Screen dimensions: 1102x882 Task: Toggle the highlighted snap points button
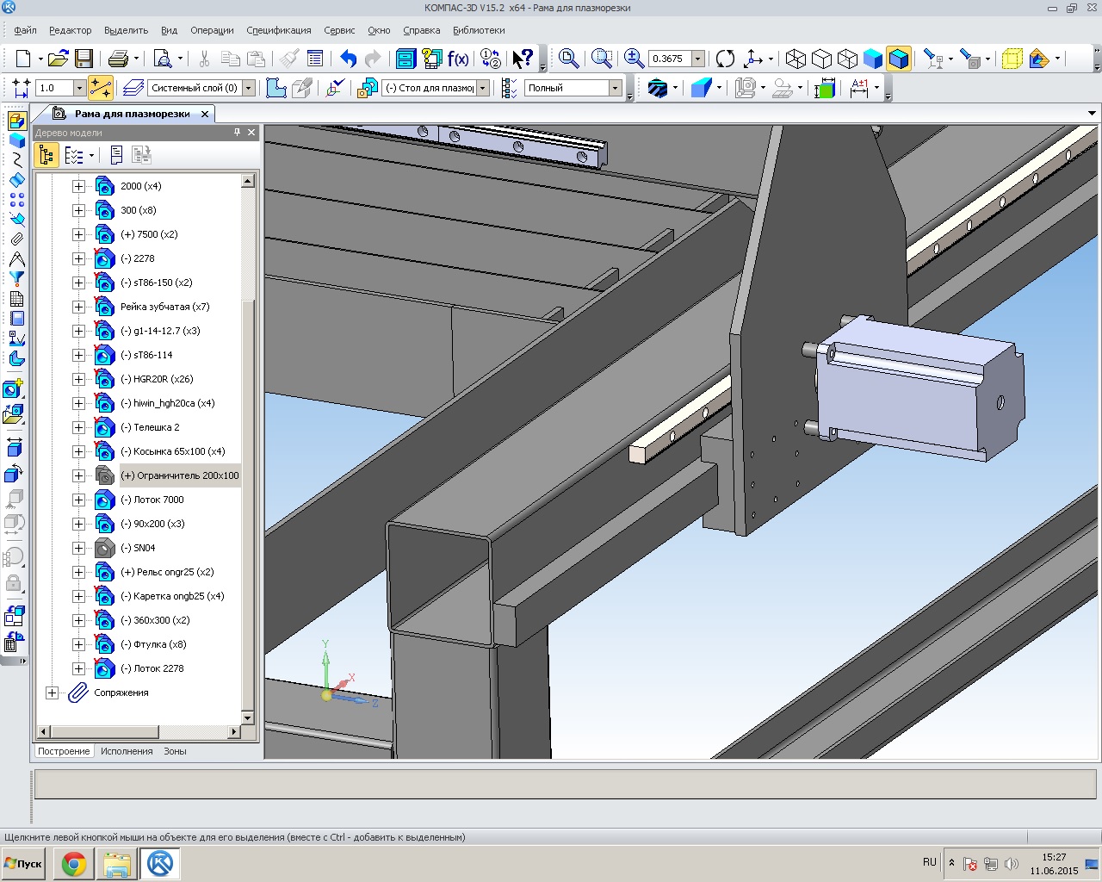click(x=101, y=88)
